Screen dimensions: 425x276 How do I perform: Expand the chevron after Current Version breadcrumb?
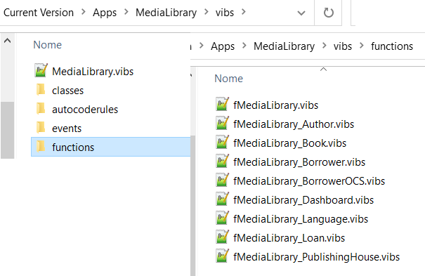click(83, 12)
